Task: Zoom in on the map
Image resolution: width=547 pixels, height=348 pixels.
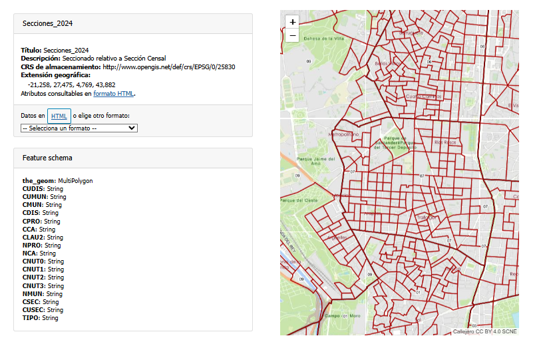Action: tap(293, 22)
